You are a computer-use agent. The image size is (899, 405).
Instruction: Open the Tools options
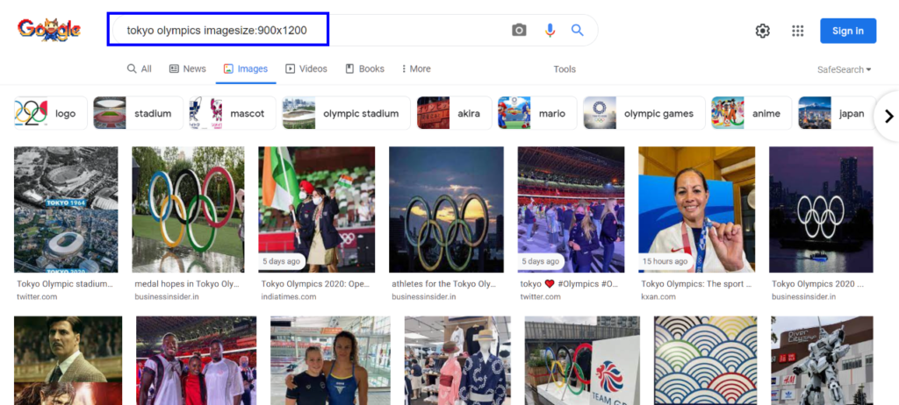click(x=565, y=69)
